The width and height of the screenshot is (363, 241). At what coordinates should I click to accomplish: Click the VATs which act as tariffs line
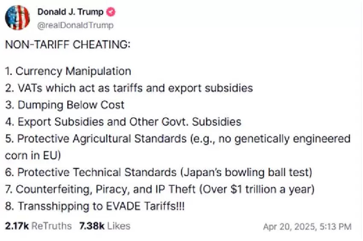click(x=129, y=88)
